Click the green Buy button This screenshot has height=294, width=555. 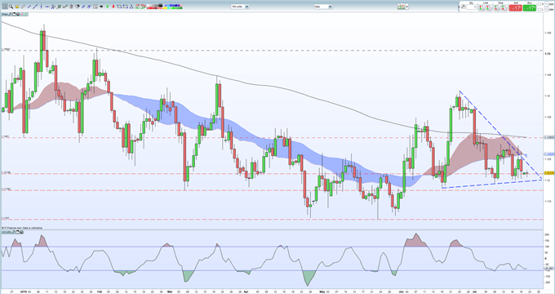pos(529,8)
